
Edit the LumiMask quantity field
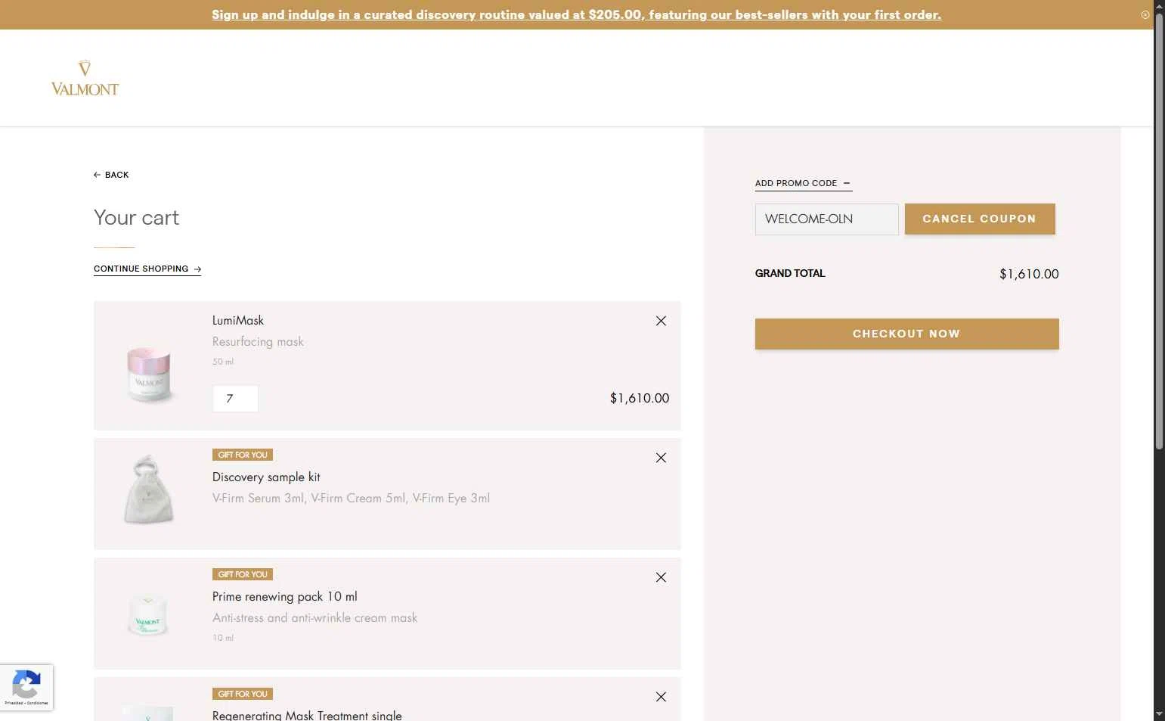point(235,399)
